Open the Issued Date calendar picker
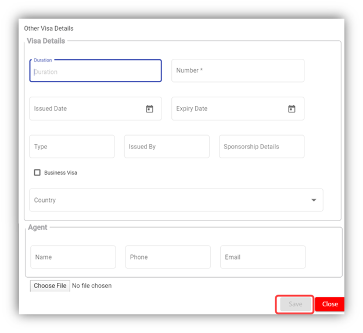This screenshot has width=363, height=333. coord(149,109)
